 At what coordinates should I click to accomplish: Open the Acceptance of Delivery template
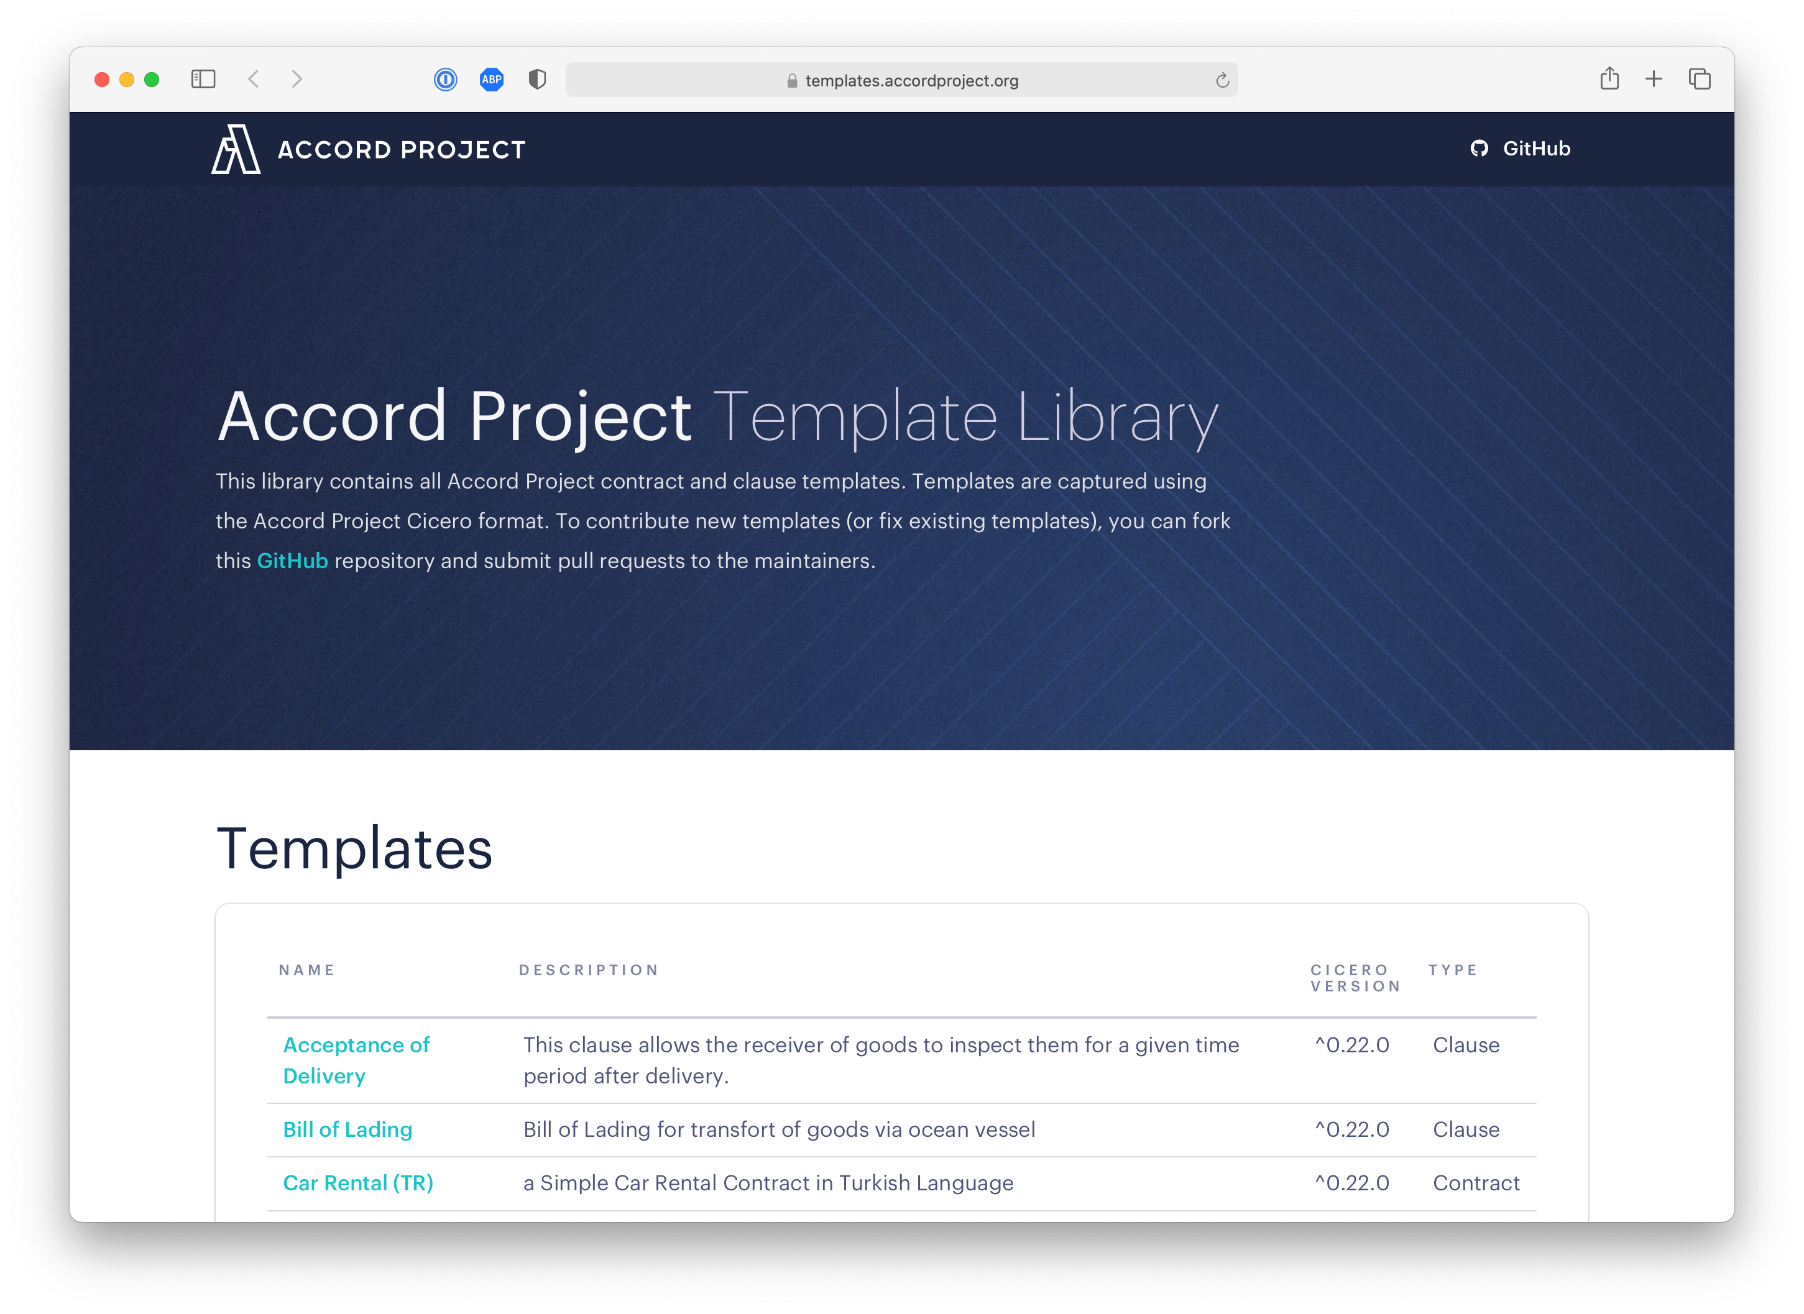click(x=356, y=1060)
